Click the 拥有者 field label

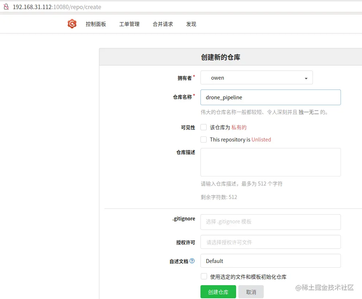185,78
